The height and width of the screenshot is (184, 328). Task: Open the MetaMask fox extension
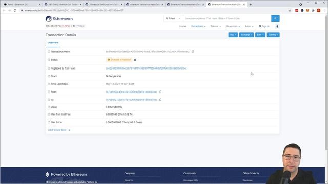tap(307, 10)
